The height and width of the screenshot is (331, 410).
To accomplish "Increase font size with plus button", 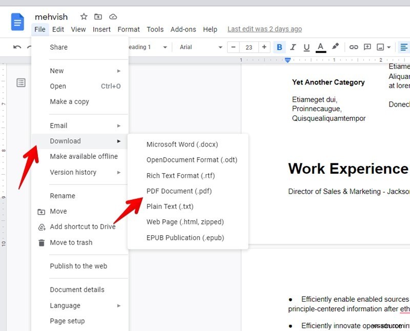I will (264, 47).
